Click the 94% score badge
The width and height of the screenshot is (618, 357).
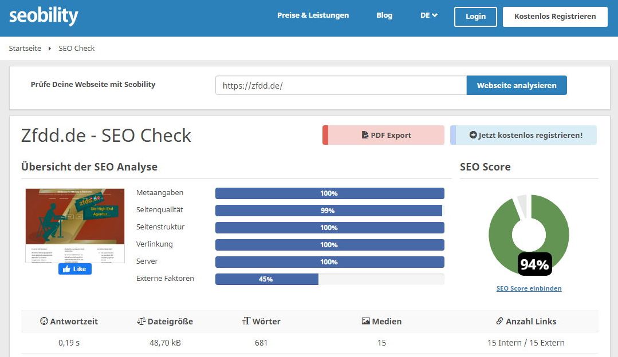534,264
